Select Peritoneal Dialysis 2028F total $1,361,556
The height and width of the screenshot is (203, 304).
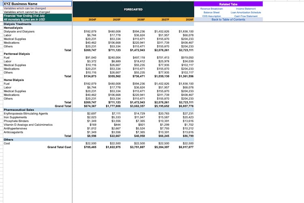[186, 76]
